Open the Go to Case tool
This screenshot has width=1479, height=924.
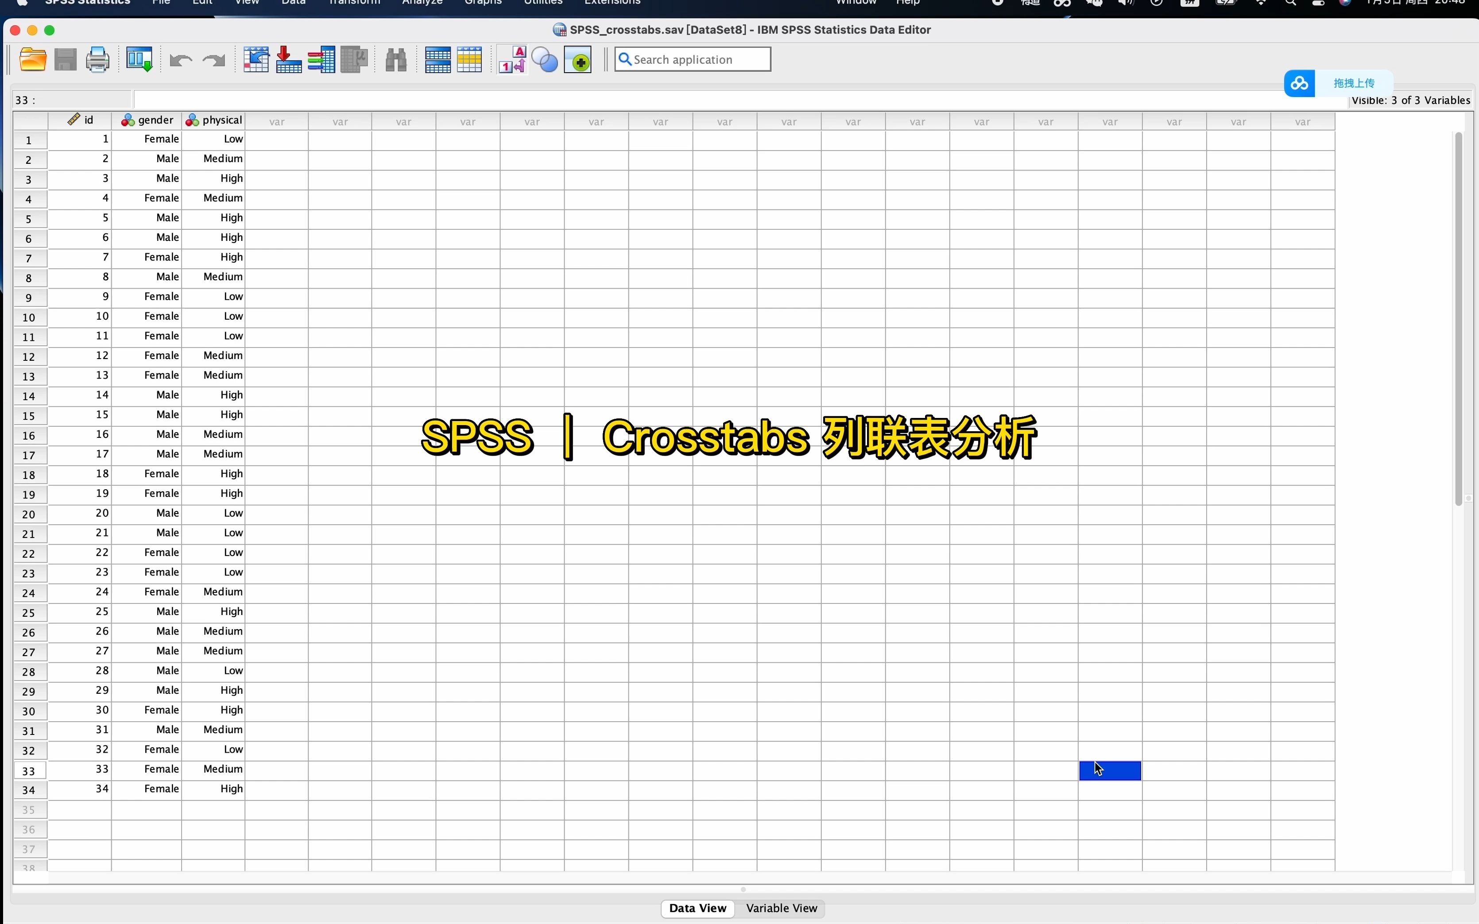click(257, 59)
